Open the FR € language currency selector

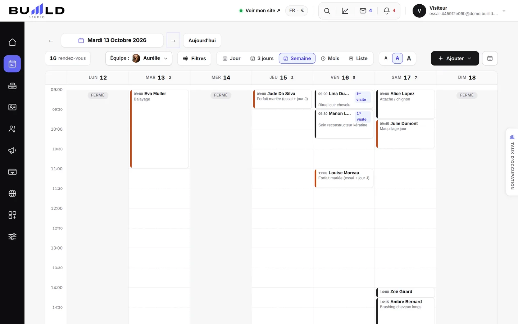[x=297, y=10]
